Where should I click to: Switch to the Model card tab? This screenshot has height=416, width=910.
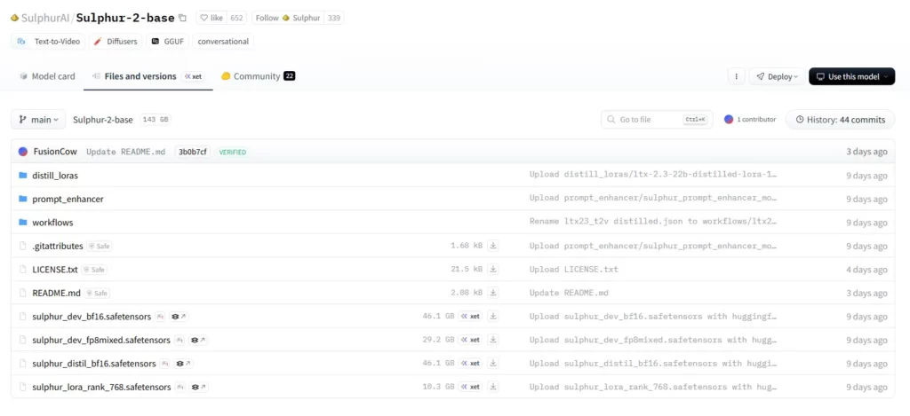tap(47, 76)
